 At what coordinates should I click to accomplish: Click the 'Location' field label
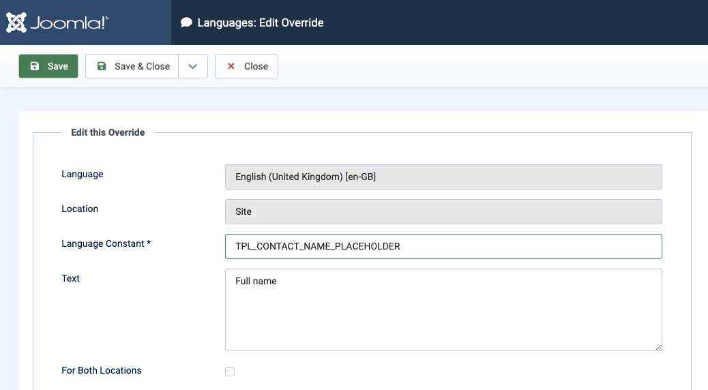(80, 209)
